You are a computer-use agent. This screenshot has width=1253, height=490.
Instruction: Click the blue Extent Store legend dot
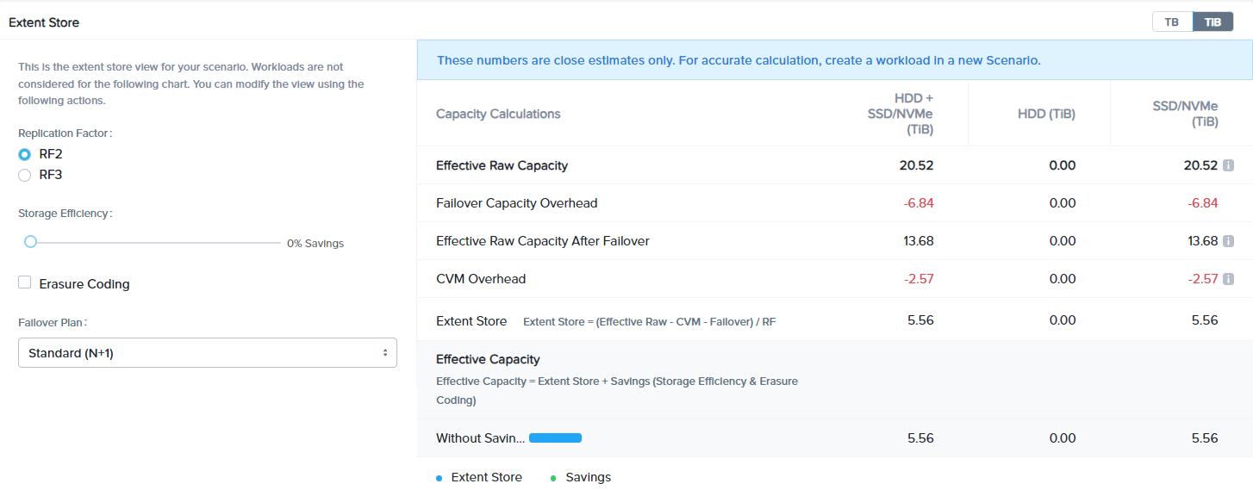pos(439,478)
